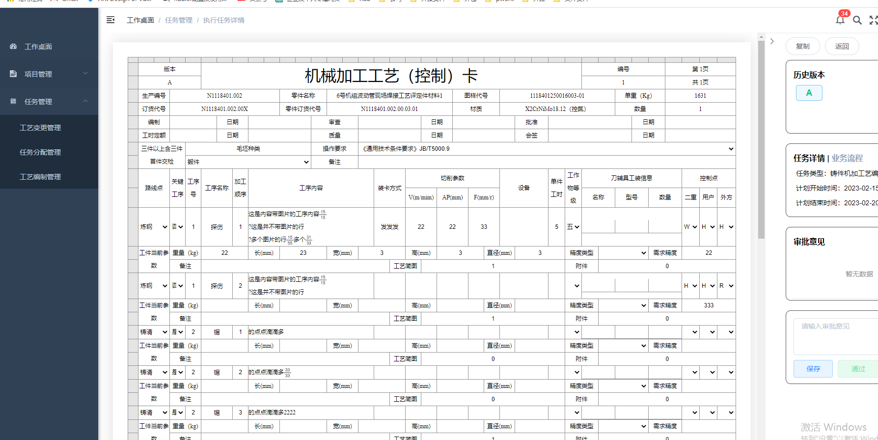
Task: Click the 需求精度 value 333 cell
Action: (x=709, y=305)
